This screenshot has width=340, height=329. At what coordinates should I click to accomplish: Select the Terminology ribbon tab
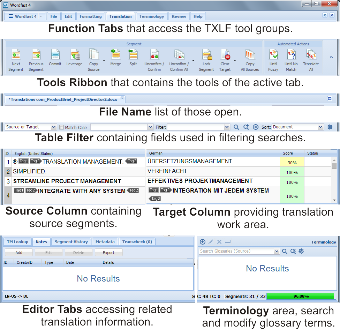coord(152,16)
